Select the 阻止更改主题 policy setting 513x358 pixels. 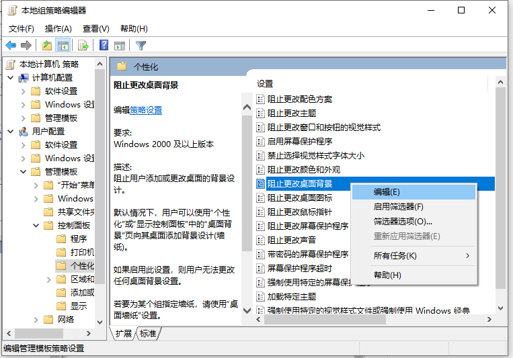[292, 113]
